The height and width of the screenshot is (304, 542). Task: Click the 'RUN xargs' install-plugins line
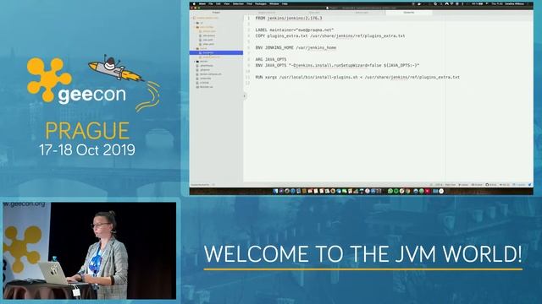(x=357, y=77)
